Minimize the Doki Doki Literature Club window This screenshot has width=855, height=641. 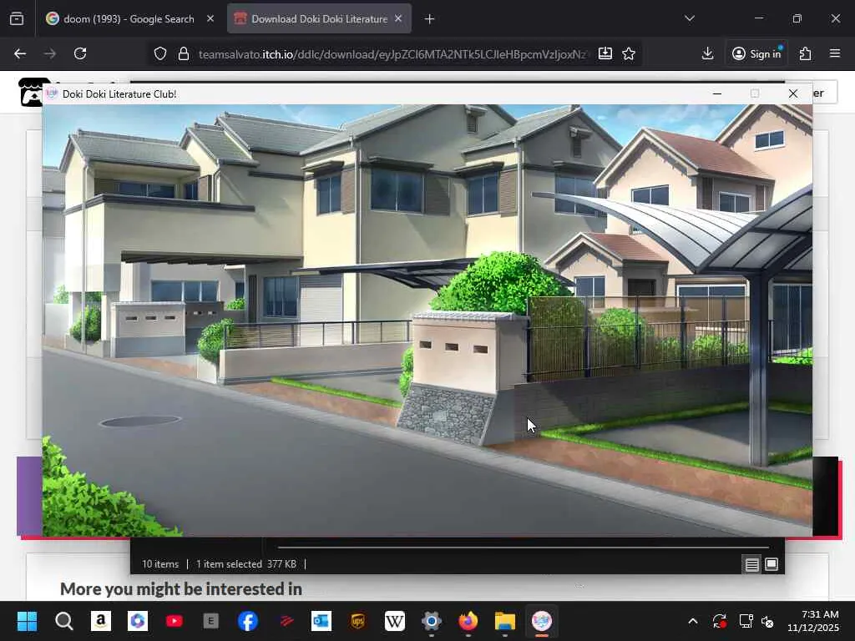click(717, 93)
